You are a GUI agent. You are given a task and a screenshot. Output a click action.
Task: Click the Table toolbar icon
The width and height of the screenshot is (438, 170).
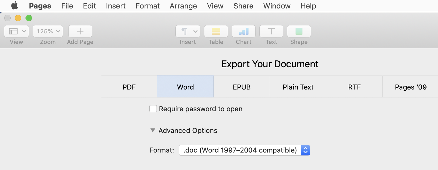click(x=216, y=31)
